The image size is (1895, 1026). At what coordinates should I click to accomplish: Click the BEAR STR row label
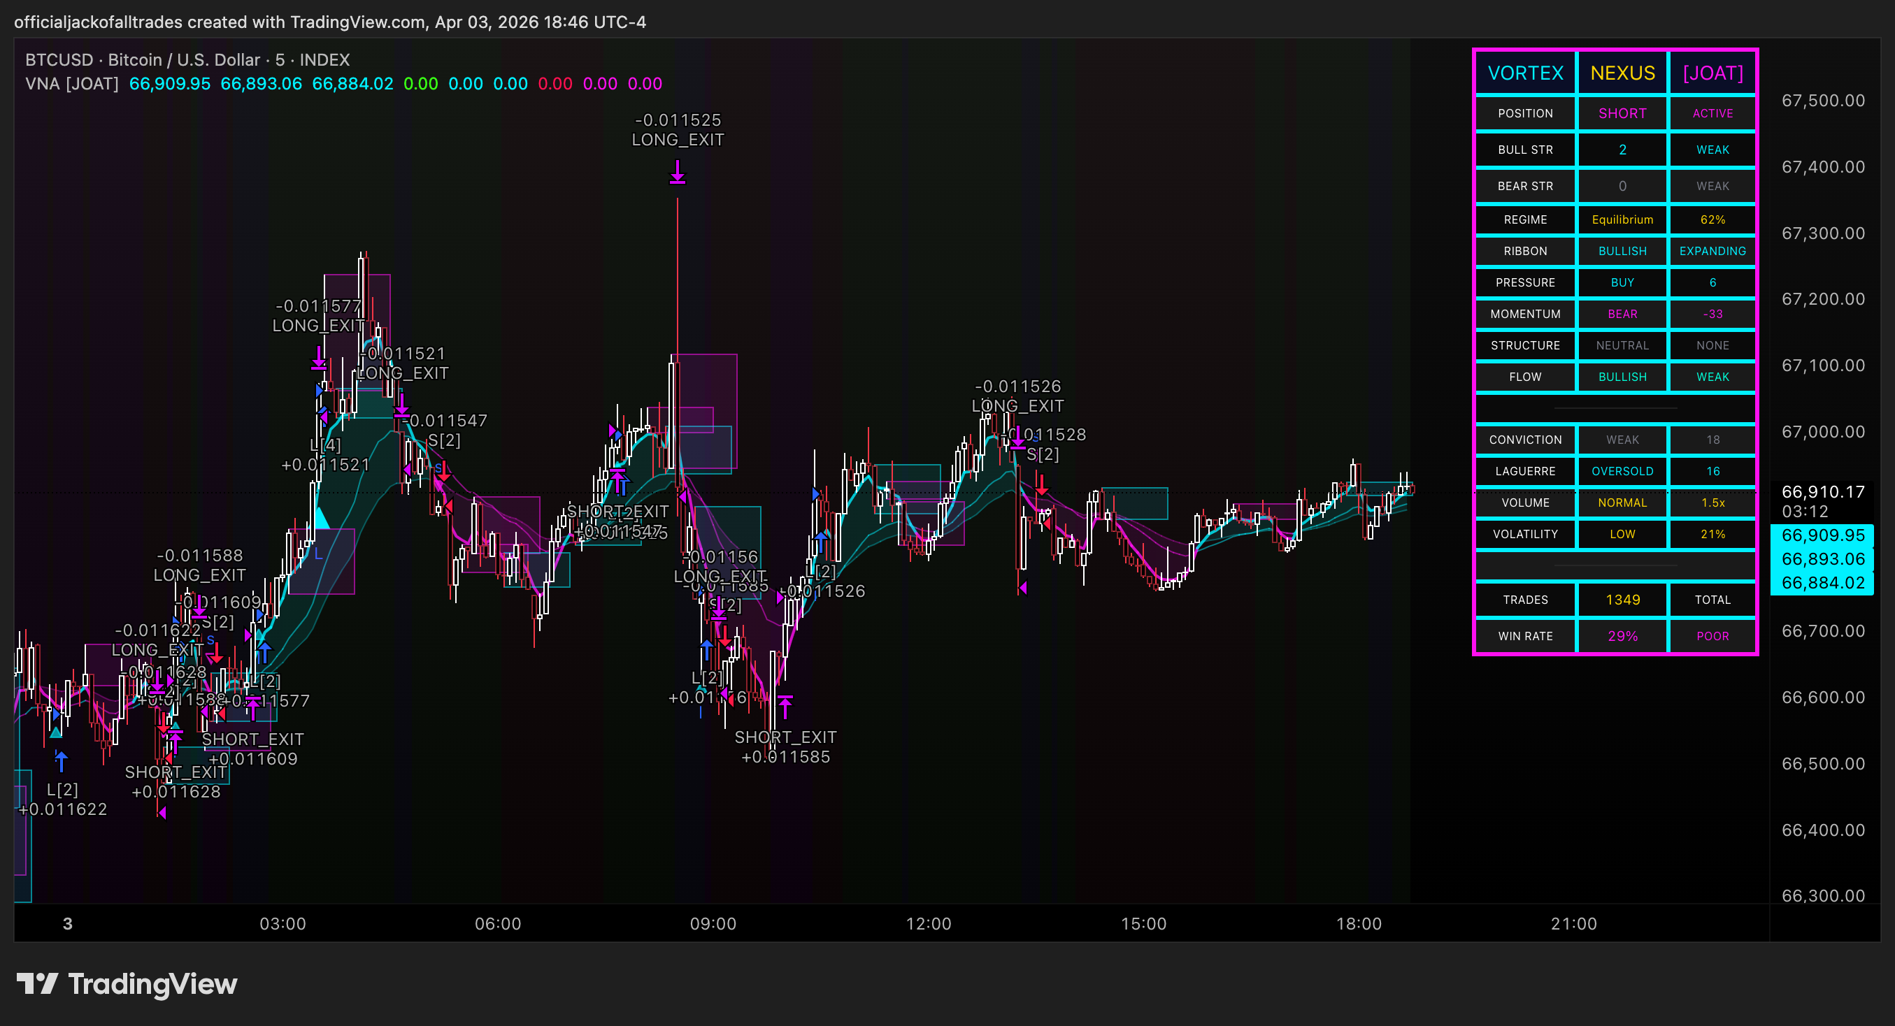[1525, 186]
